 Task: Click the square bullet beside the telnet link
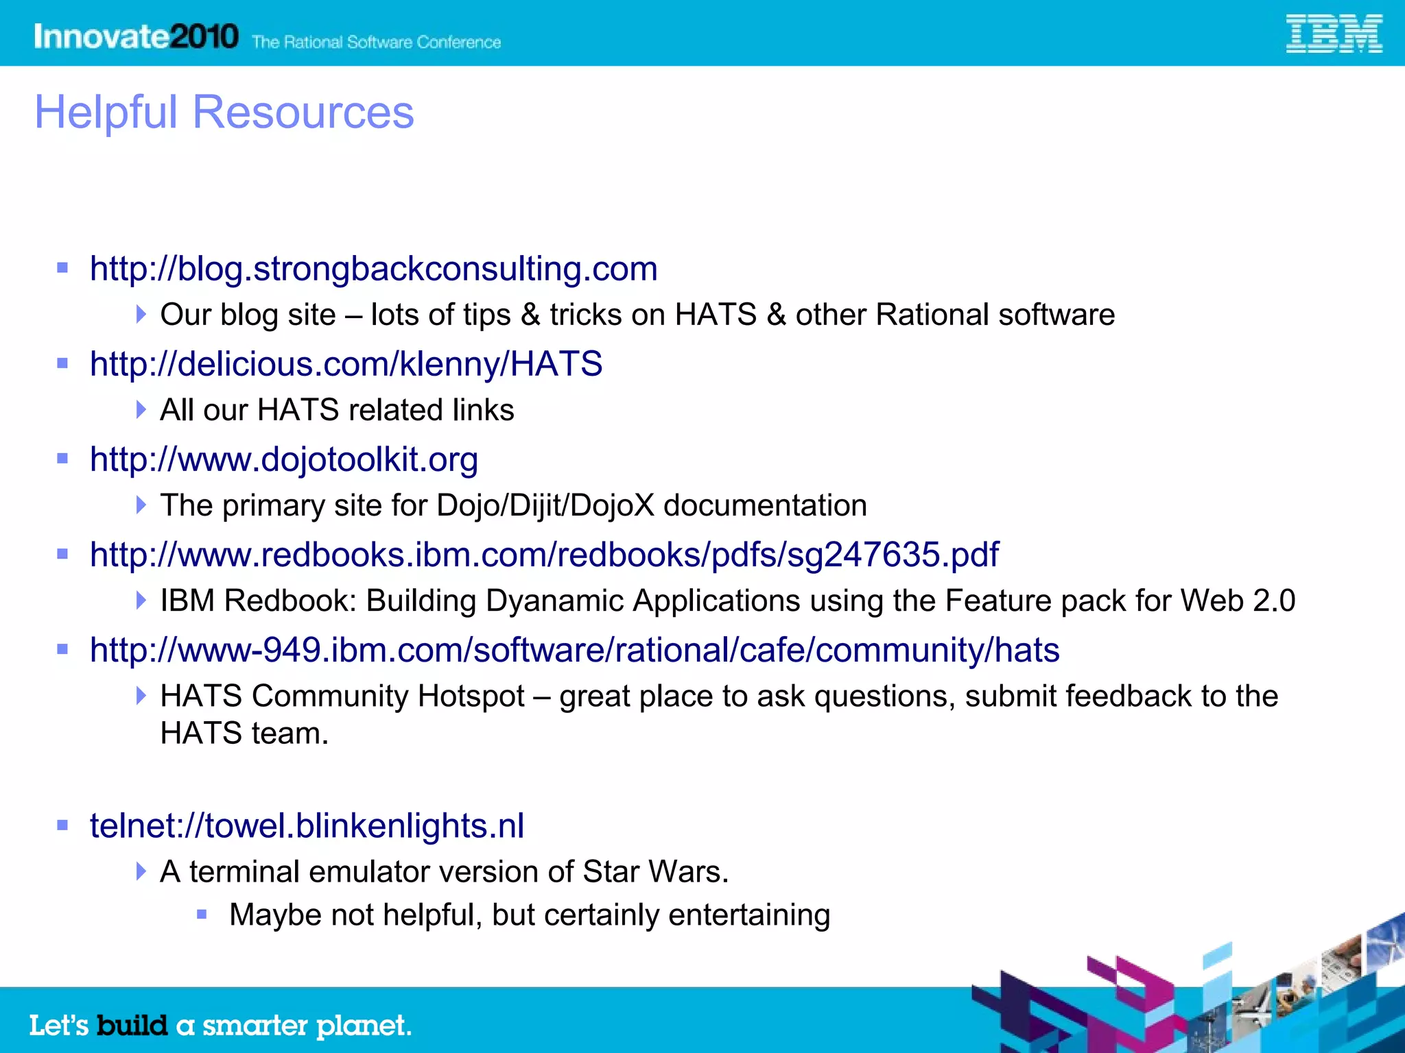click(62, 825)
